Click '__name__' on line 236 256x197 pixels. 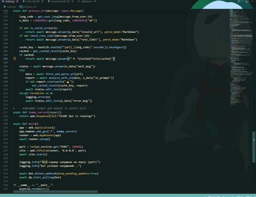point(24,185)
